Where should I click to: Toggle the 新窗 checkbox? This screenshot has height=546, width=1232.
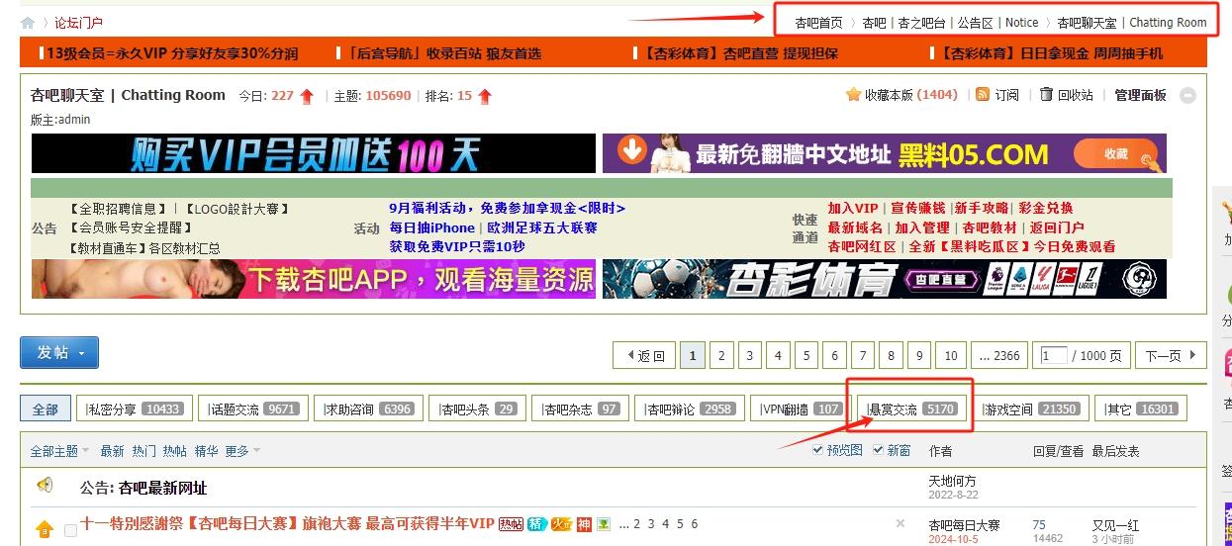coord(878,450)
